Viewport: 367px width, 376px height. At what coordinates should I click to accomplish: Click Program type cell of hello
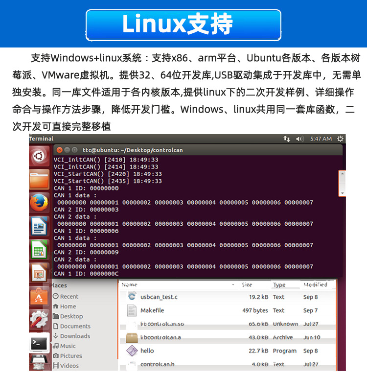[284, 351]
